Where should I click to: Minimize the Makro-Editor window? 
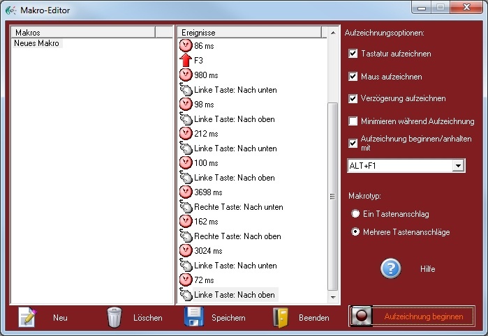[x=422, y=8]
